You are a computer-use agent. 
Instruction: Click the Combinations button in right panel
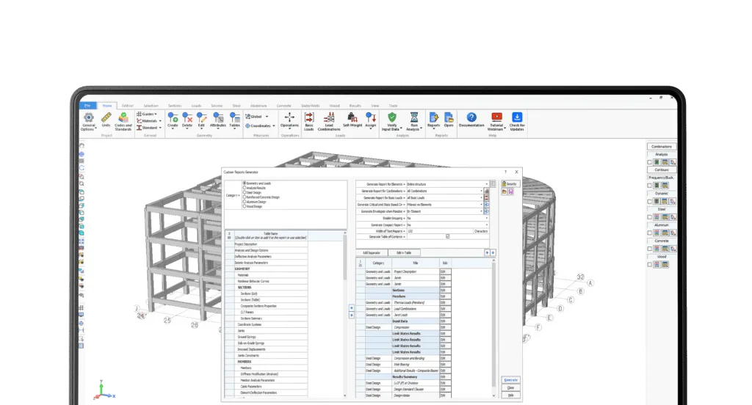pos(662,147)
